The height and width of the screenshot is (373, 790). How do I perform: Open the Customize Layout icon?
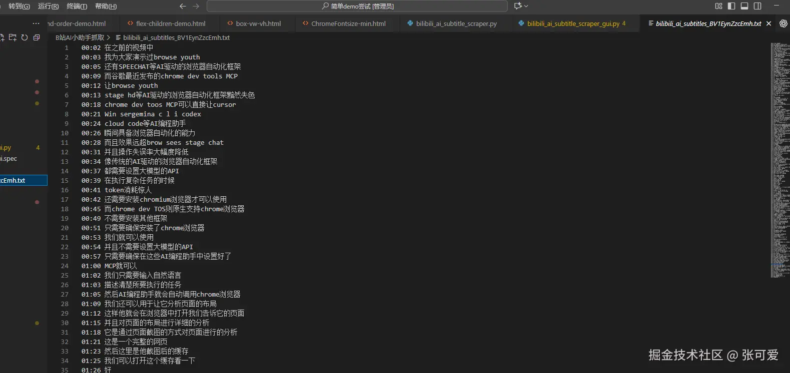coord(718,6)
